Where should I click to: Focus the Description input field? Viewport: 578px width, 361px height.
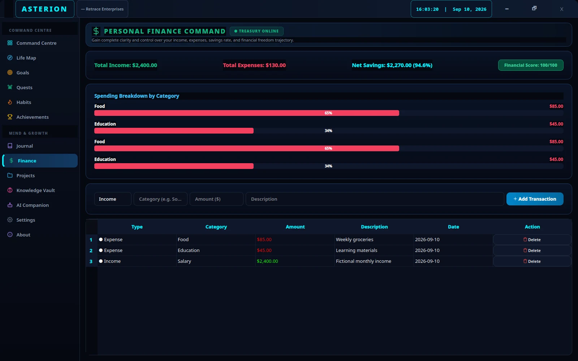(375, 199)
